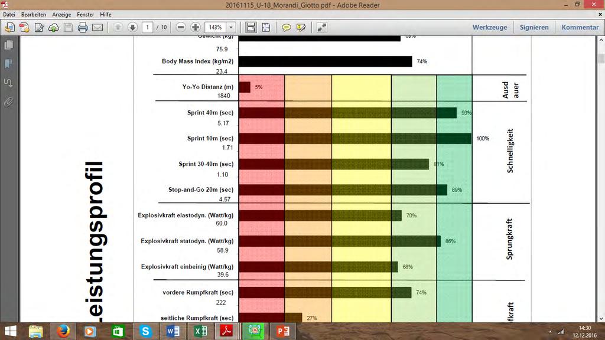The image size is (605, 340).
Task: Click the curved-arrow icon in the left sidebar
Action: point(8,83)
